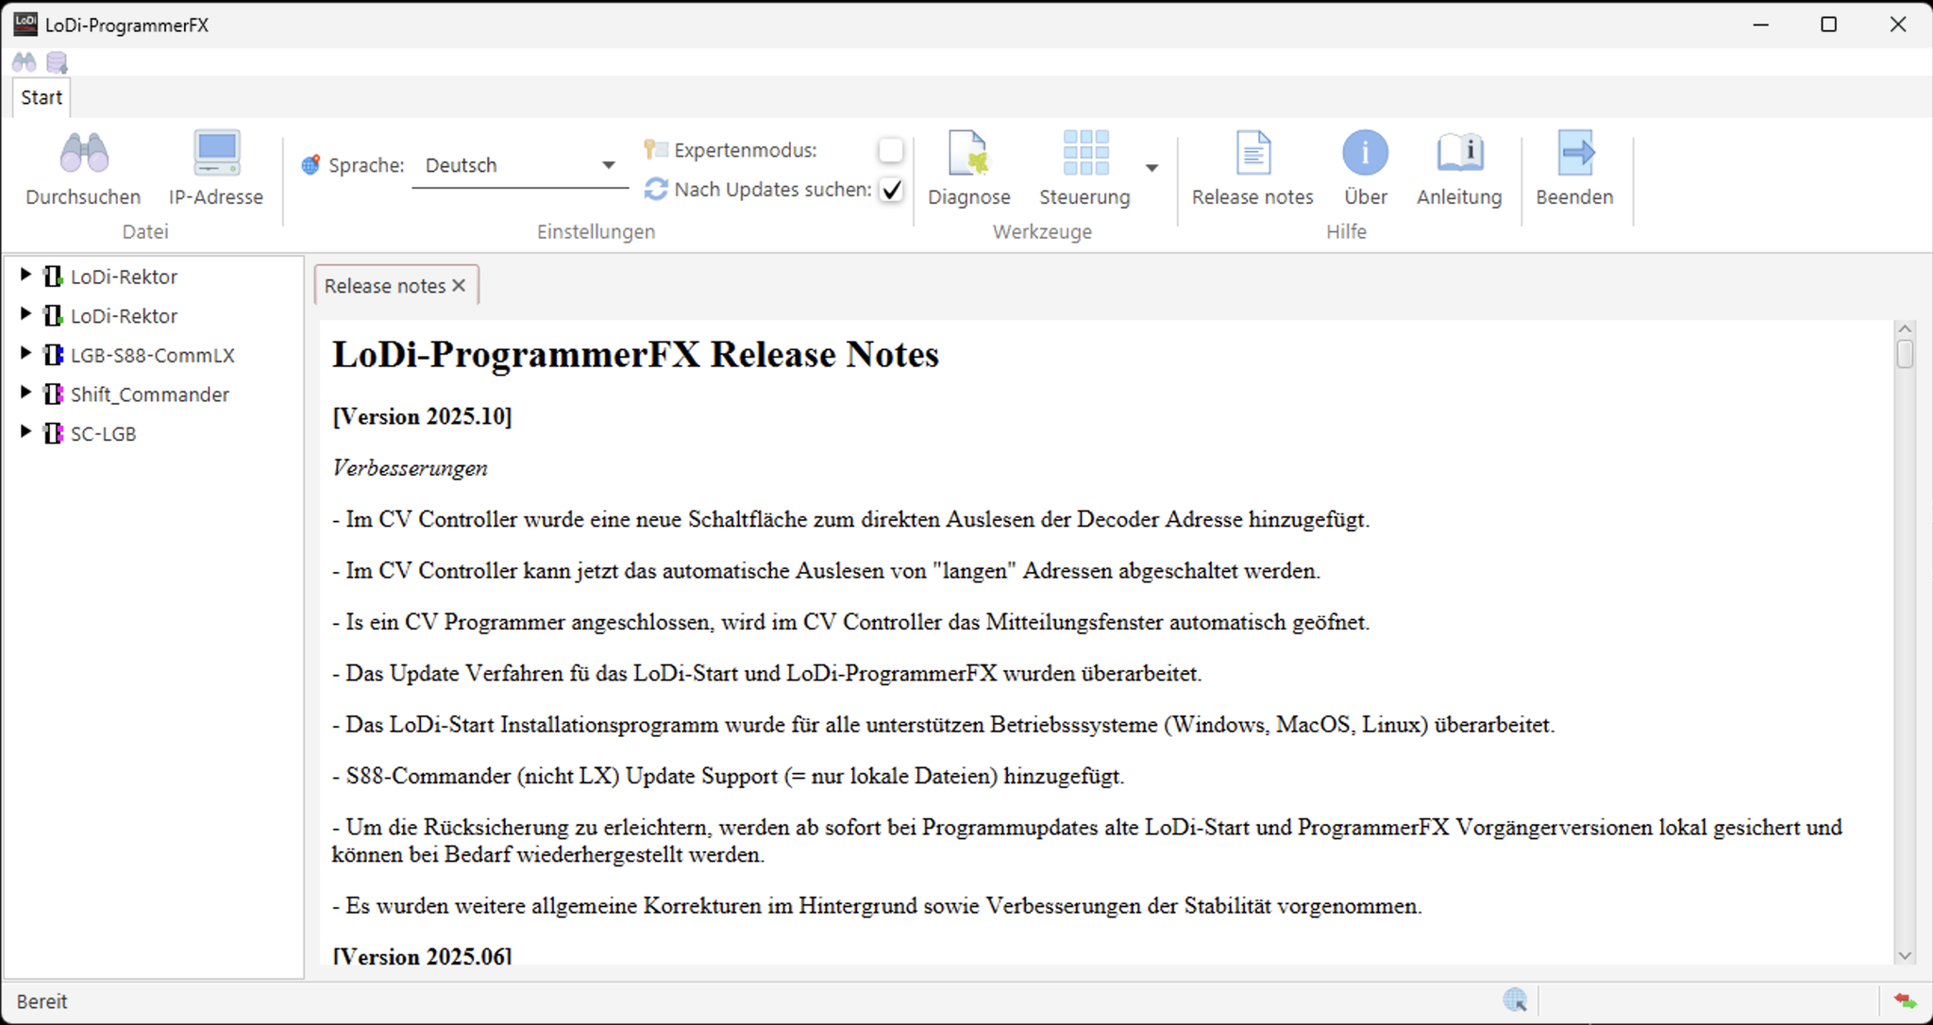Click the Bereit status text
Screen dimensions: 1933x1025
(x=42, y=1001)
